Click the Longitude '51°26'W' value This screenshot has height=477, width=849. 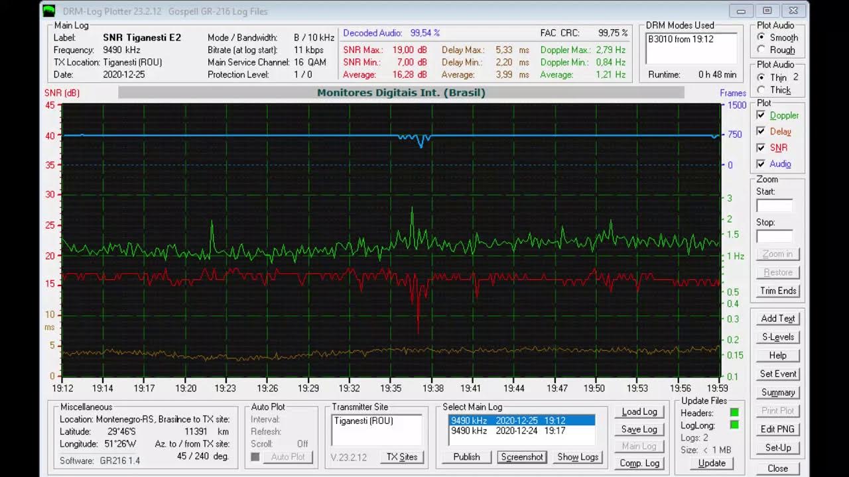(x=121, y=444)
